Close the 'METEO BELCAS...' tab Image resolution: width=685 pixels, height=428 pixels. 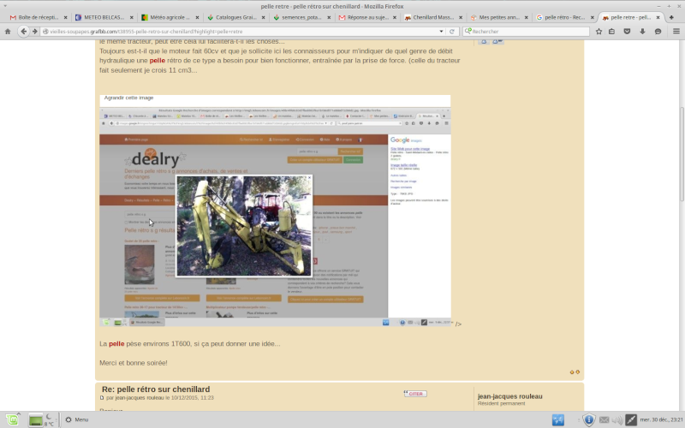[x=132, y=17]
